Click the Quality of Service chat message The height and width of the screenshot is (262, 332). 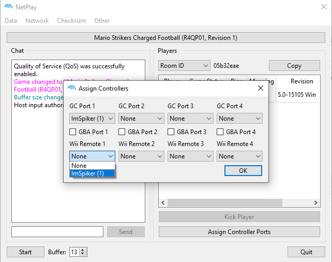click(69, 70)
